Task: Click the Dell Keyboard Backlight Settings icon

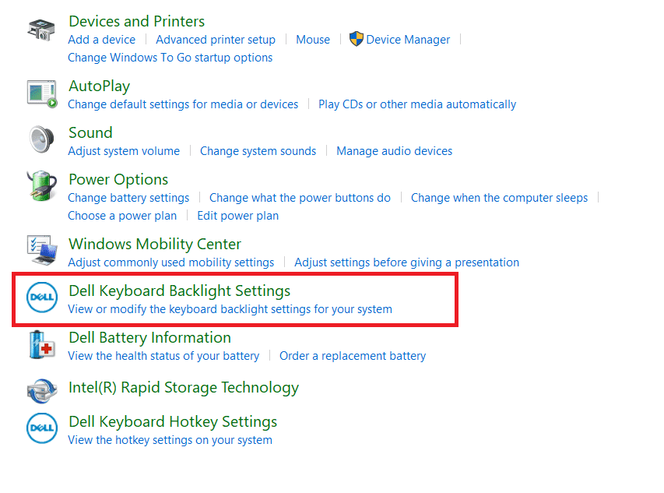Action: 41,299
